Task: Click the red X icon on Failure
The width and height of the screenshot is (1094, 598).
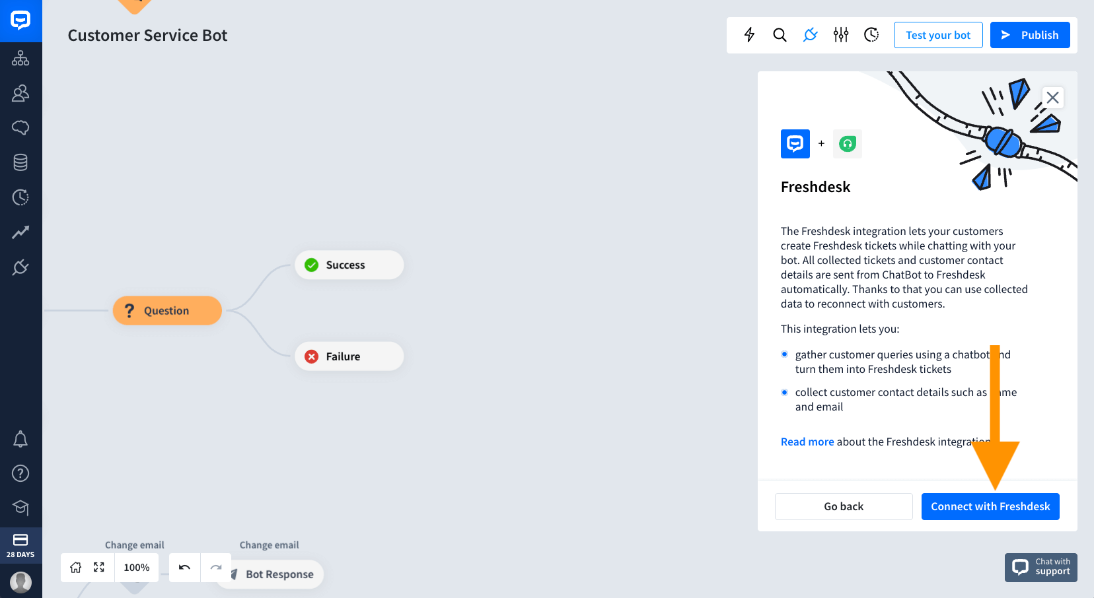Action: coord(312,356)
